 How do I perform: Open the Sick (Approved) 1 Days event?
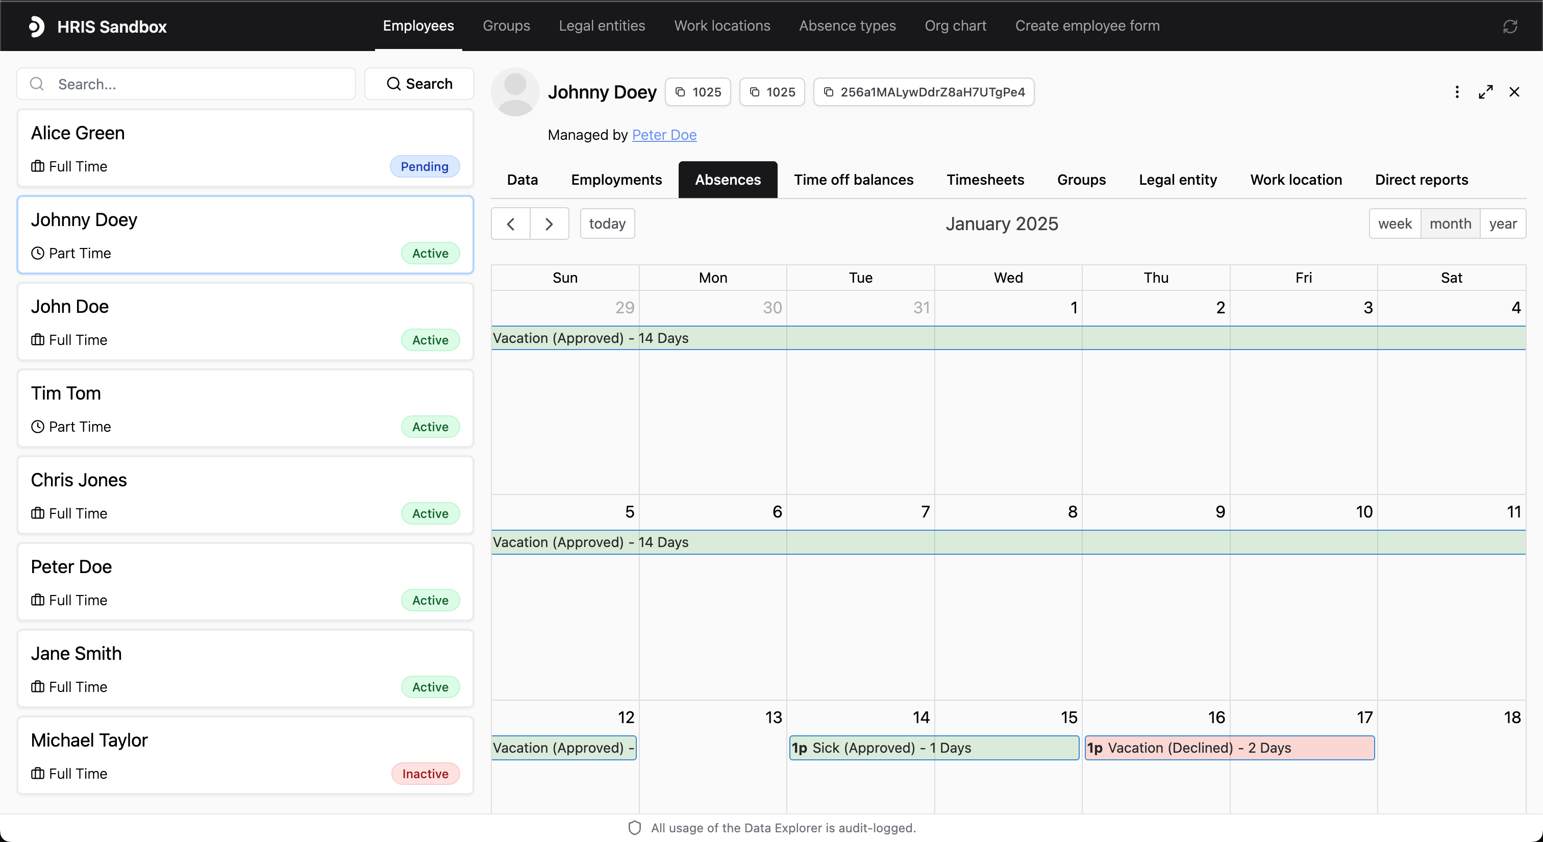tap(934, 748)
